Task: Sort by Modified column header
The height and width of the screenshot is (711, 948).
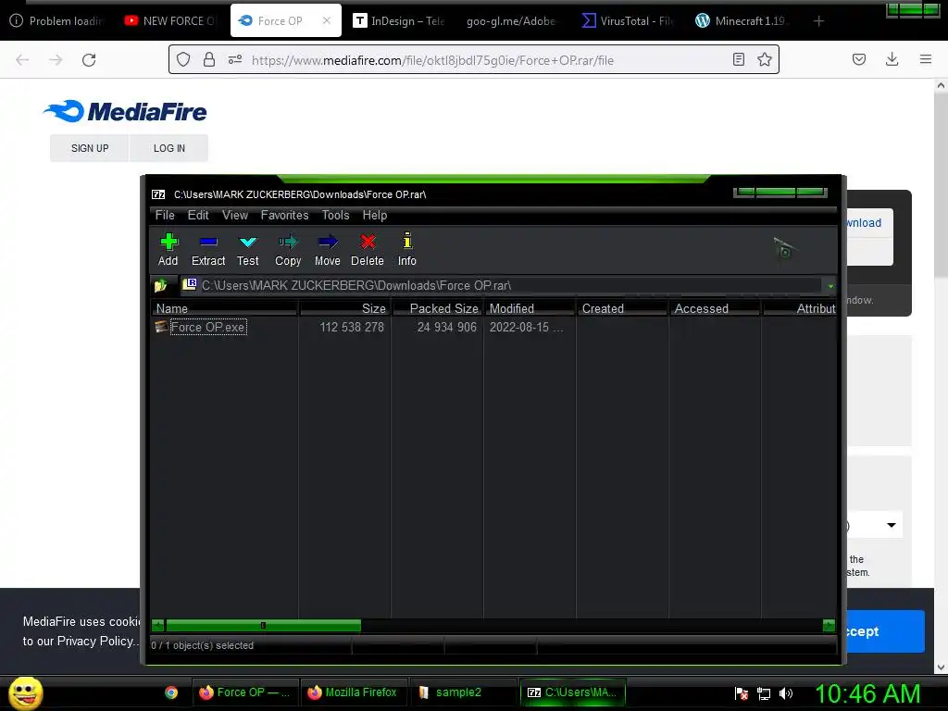Action: point(530,308)
